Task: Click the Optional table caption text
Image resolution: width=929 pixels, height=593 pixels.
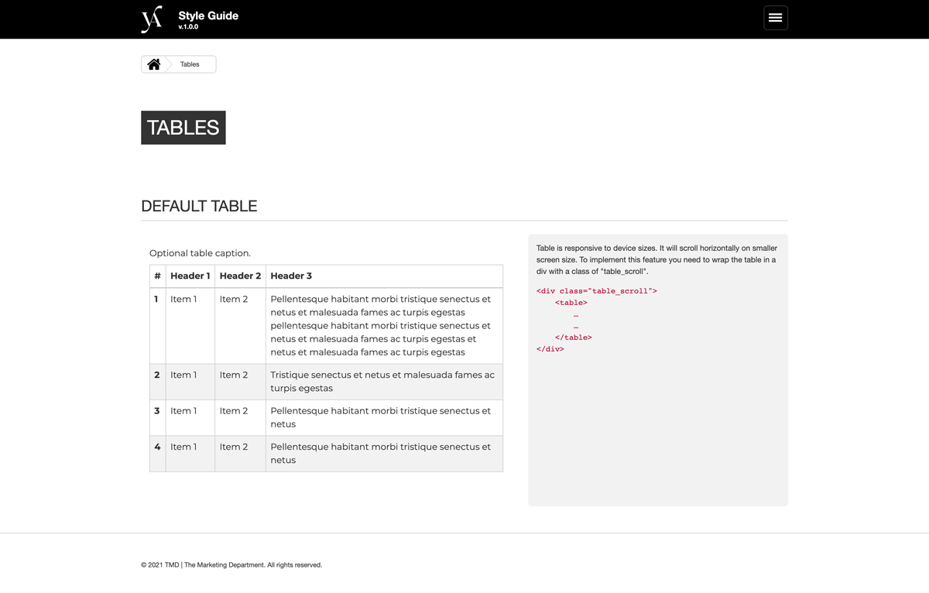Action: 200,253
